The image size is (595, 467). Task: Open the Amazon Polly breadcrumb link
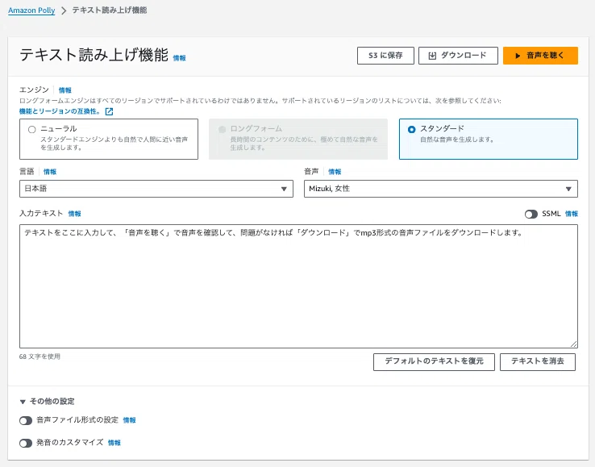31,10
